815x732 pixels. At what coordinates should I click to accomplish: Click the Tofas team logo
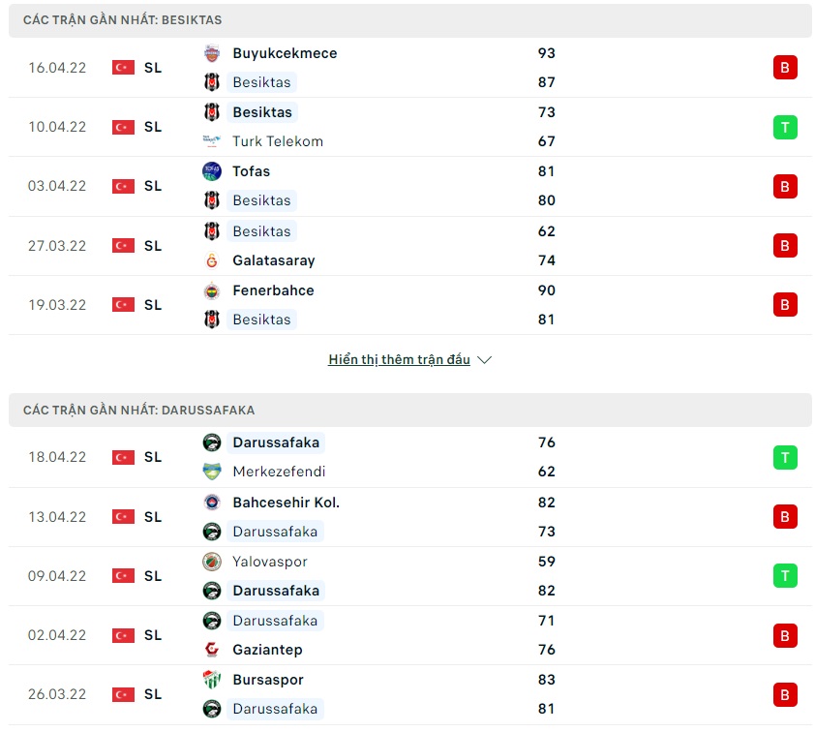pyautogui.click(x=212, y=171)
